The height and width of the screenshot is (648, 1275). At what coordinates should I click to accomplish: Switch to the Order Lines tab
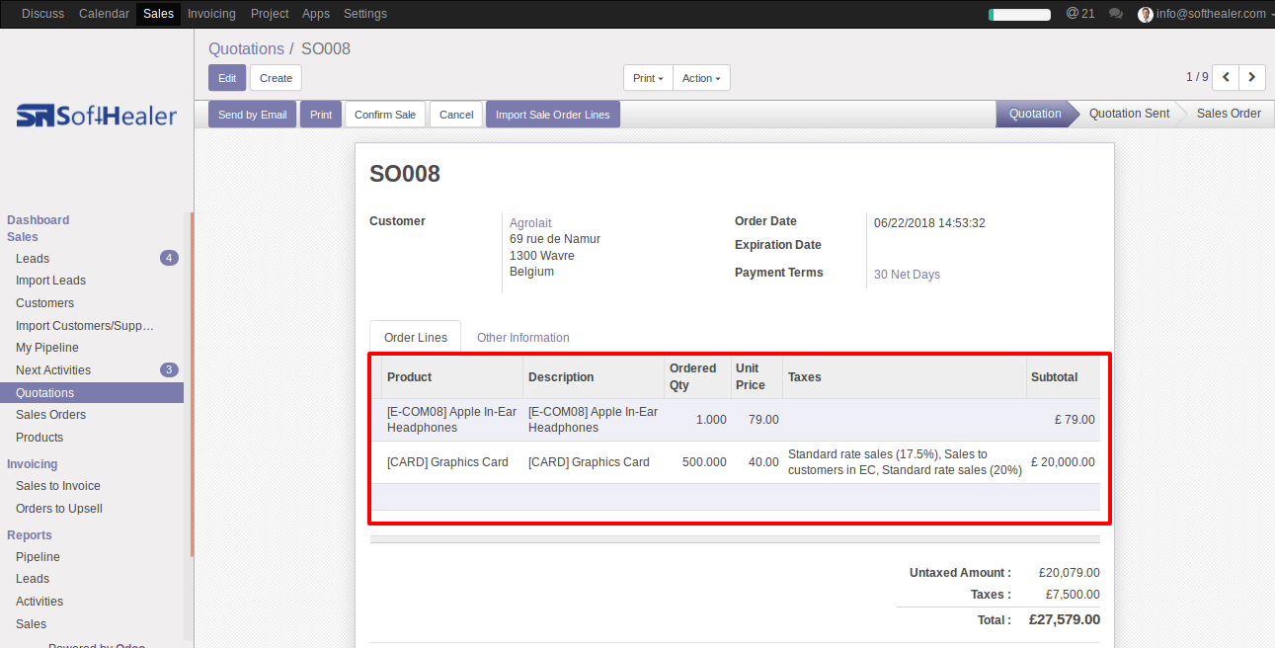point(416,337)
